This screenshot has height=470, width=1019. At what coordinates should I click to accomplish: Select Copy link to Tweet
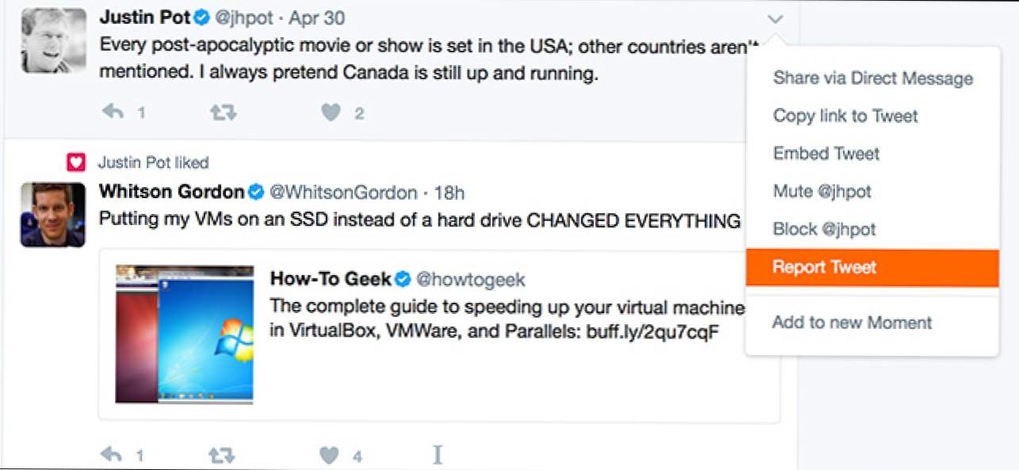coord(845,116)
